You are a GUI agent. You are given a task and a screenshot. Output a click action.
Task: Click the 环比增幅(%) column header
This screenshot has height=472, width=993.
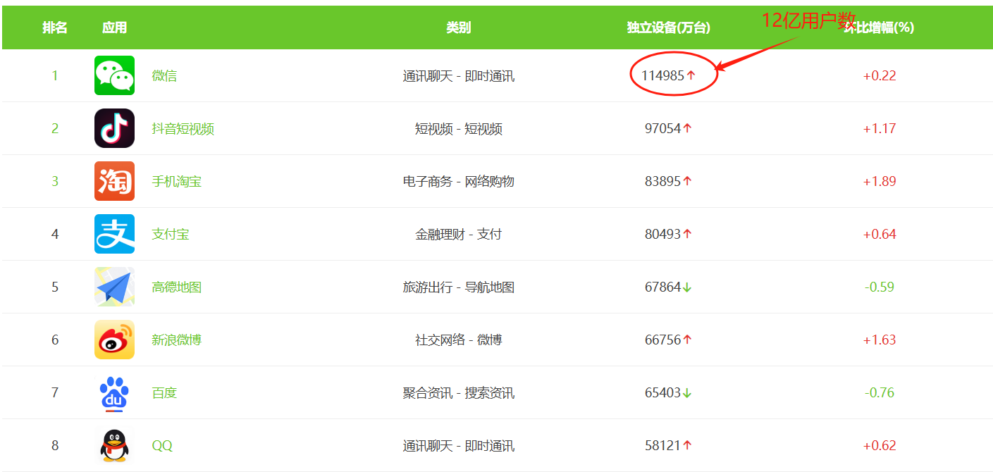pyautogui.click(x=880, y=27)
